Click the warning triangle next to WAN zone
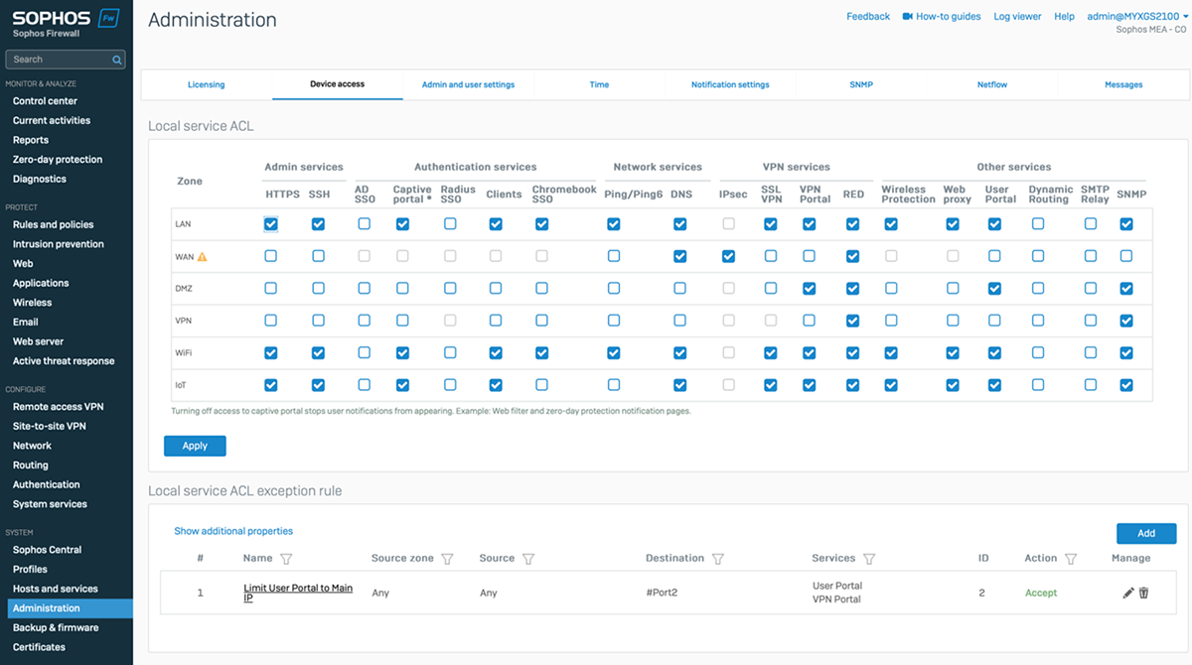The image size is (1192, 665). 202,256
